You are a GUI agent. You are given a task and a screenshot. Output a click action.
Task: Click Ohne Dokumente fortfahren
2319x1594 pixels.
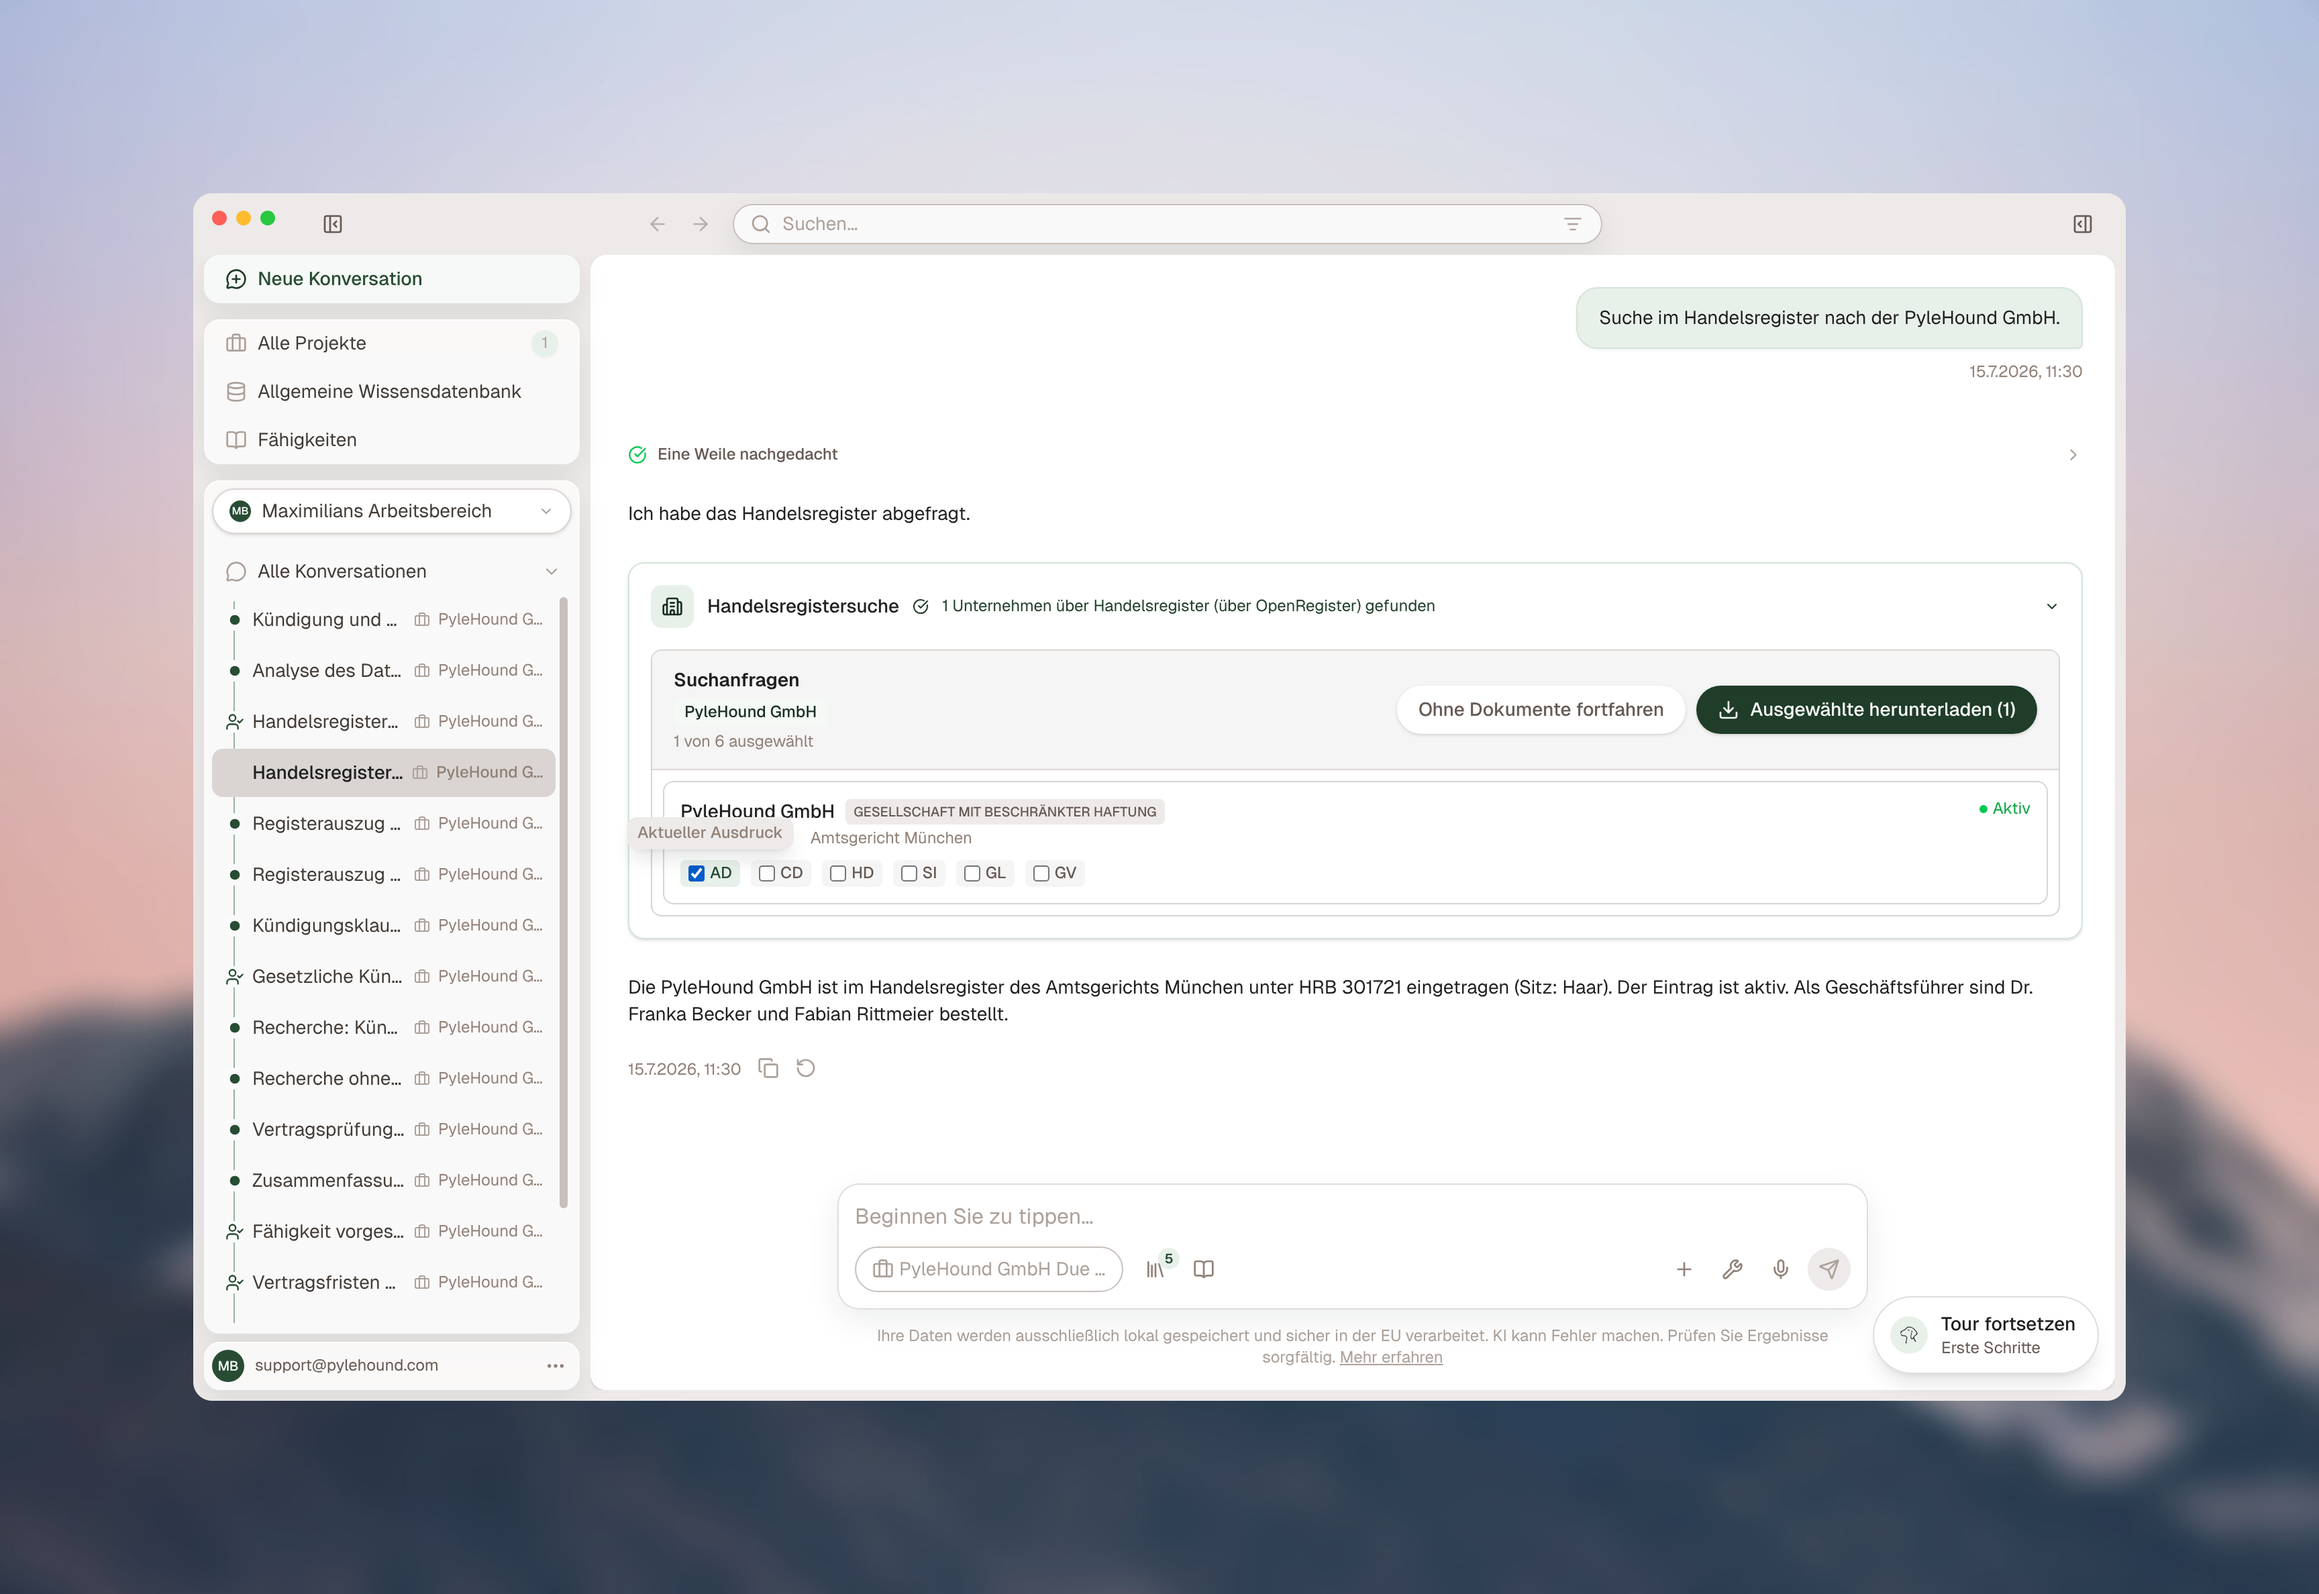(x=1540, y=710)
